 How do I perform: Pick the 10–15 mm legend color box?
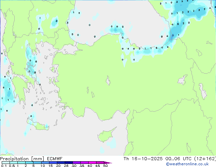click(45, 163)
